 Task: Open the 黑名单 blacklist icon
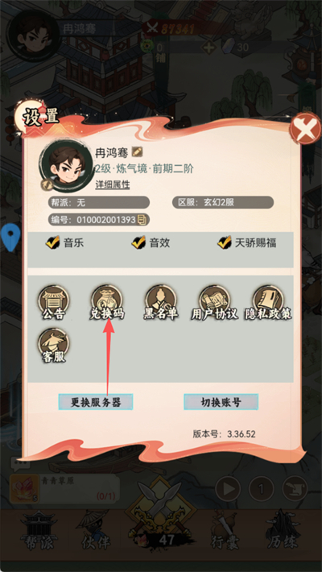point(160,303)
